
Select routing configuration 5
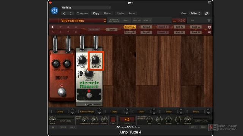pos(52,32)
